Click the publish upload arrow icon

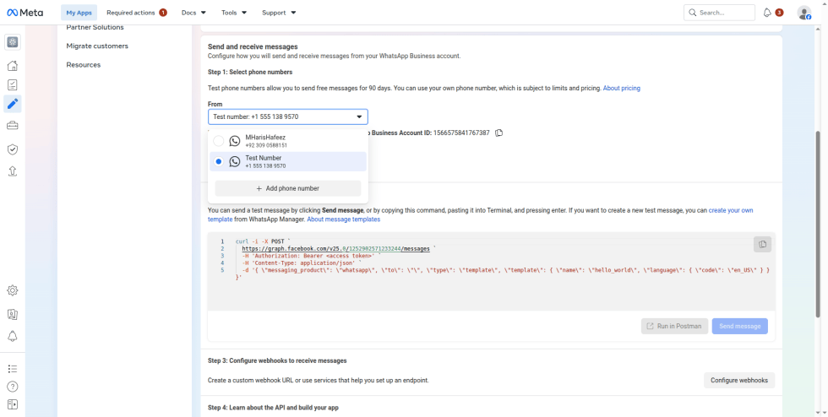(13, 171)
